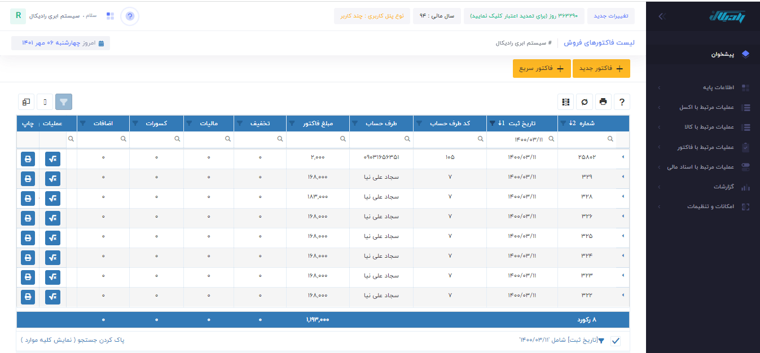760x353 pixels.
Task: Print the list using the printer toolbar icon
Action: coord(603,102)
